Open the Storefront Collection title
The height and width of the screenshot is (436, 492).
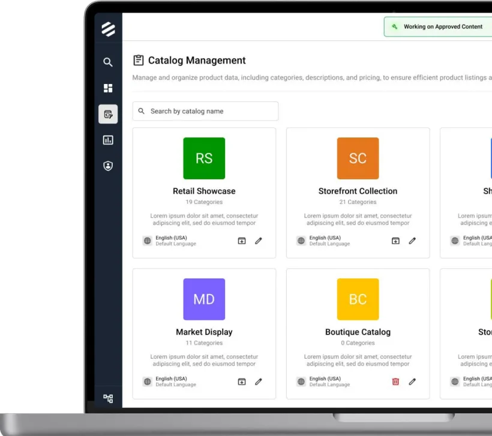(358, 191)
